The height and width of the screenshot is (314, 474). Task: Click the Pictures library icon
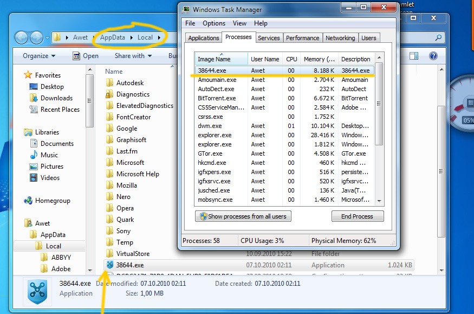pyautogui.click(x=34, y=166)
